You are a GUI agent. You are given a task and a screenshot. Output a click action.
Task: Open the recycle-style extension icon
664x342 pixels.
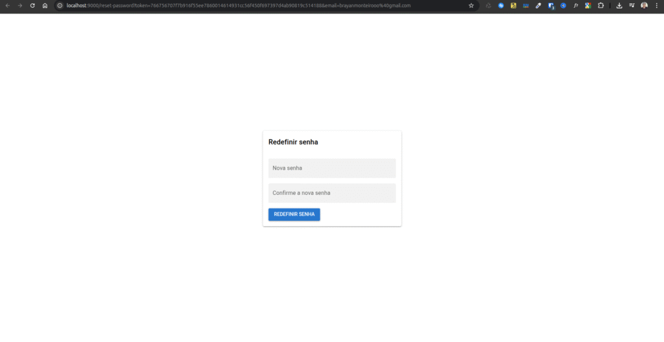click(x=488, y=5)
